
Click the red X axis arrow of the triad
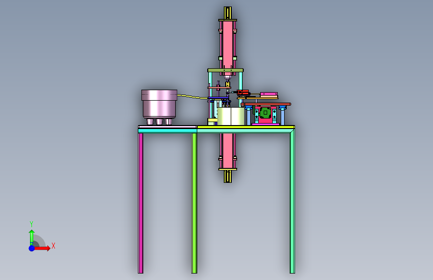click(41, 248)
